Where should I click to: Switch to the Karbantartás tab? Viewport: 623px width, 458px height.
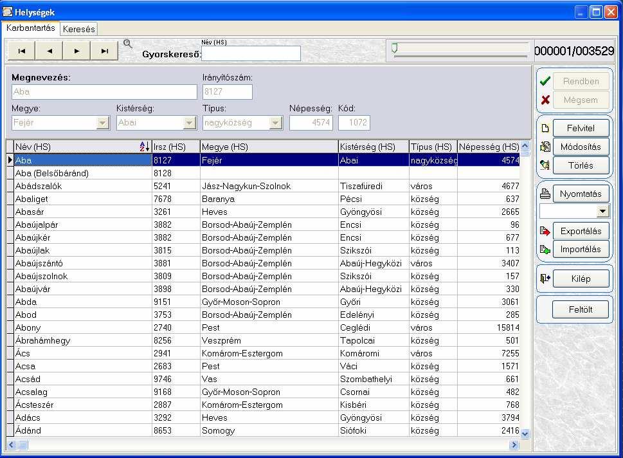tap(31, 28)
